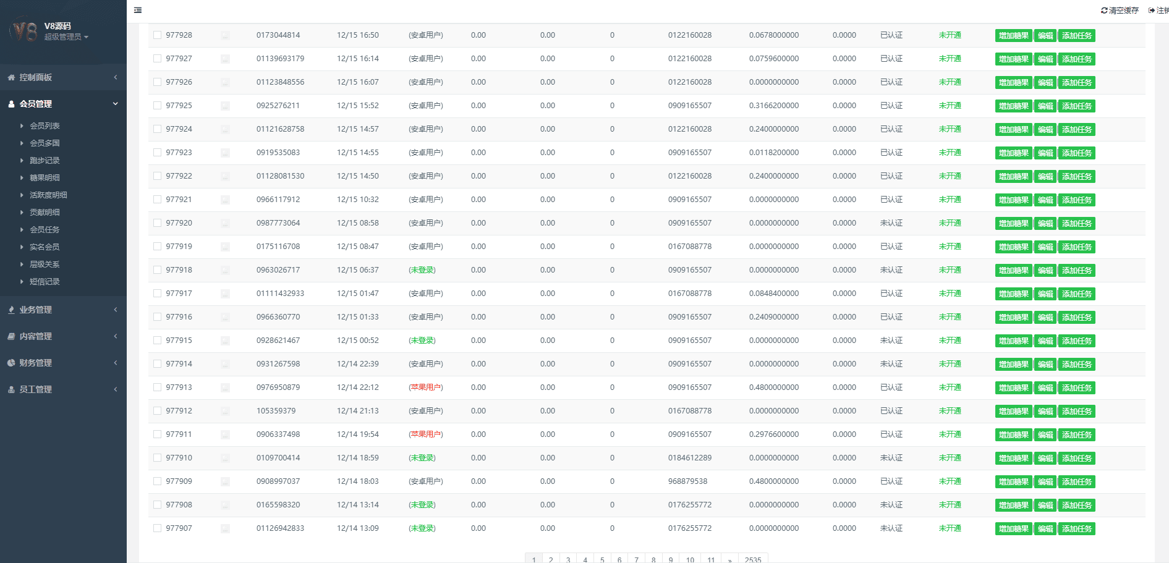Expand the 员工管理 sidebar section
The image size is (1169, 563).
[63, 389]
